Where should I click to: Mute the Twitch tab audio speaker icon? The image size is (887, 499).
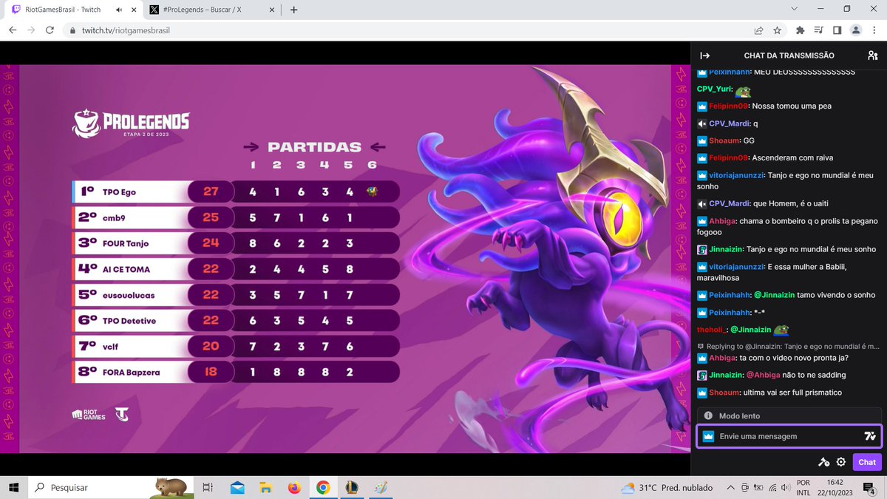tap(119, 10)
